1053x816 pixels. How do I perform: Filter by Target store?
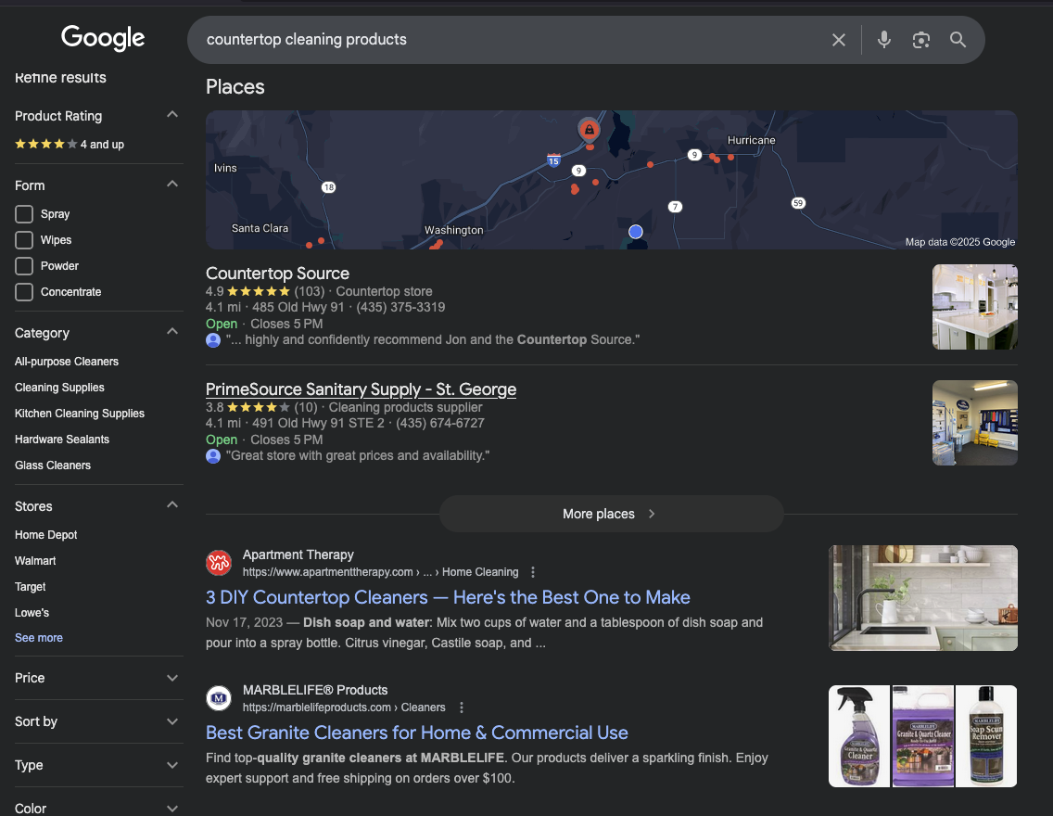(x=31, y=587)
